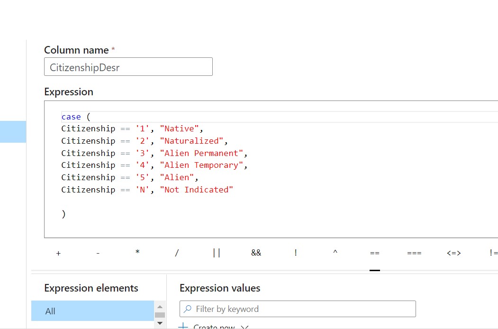The width and height of the screenshot is (498, 329).
Task: Insert the NOT exclamation operator
Action: tap(295, 253)
